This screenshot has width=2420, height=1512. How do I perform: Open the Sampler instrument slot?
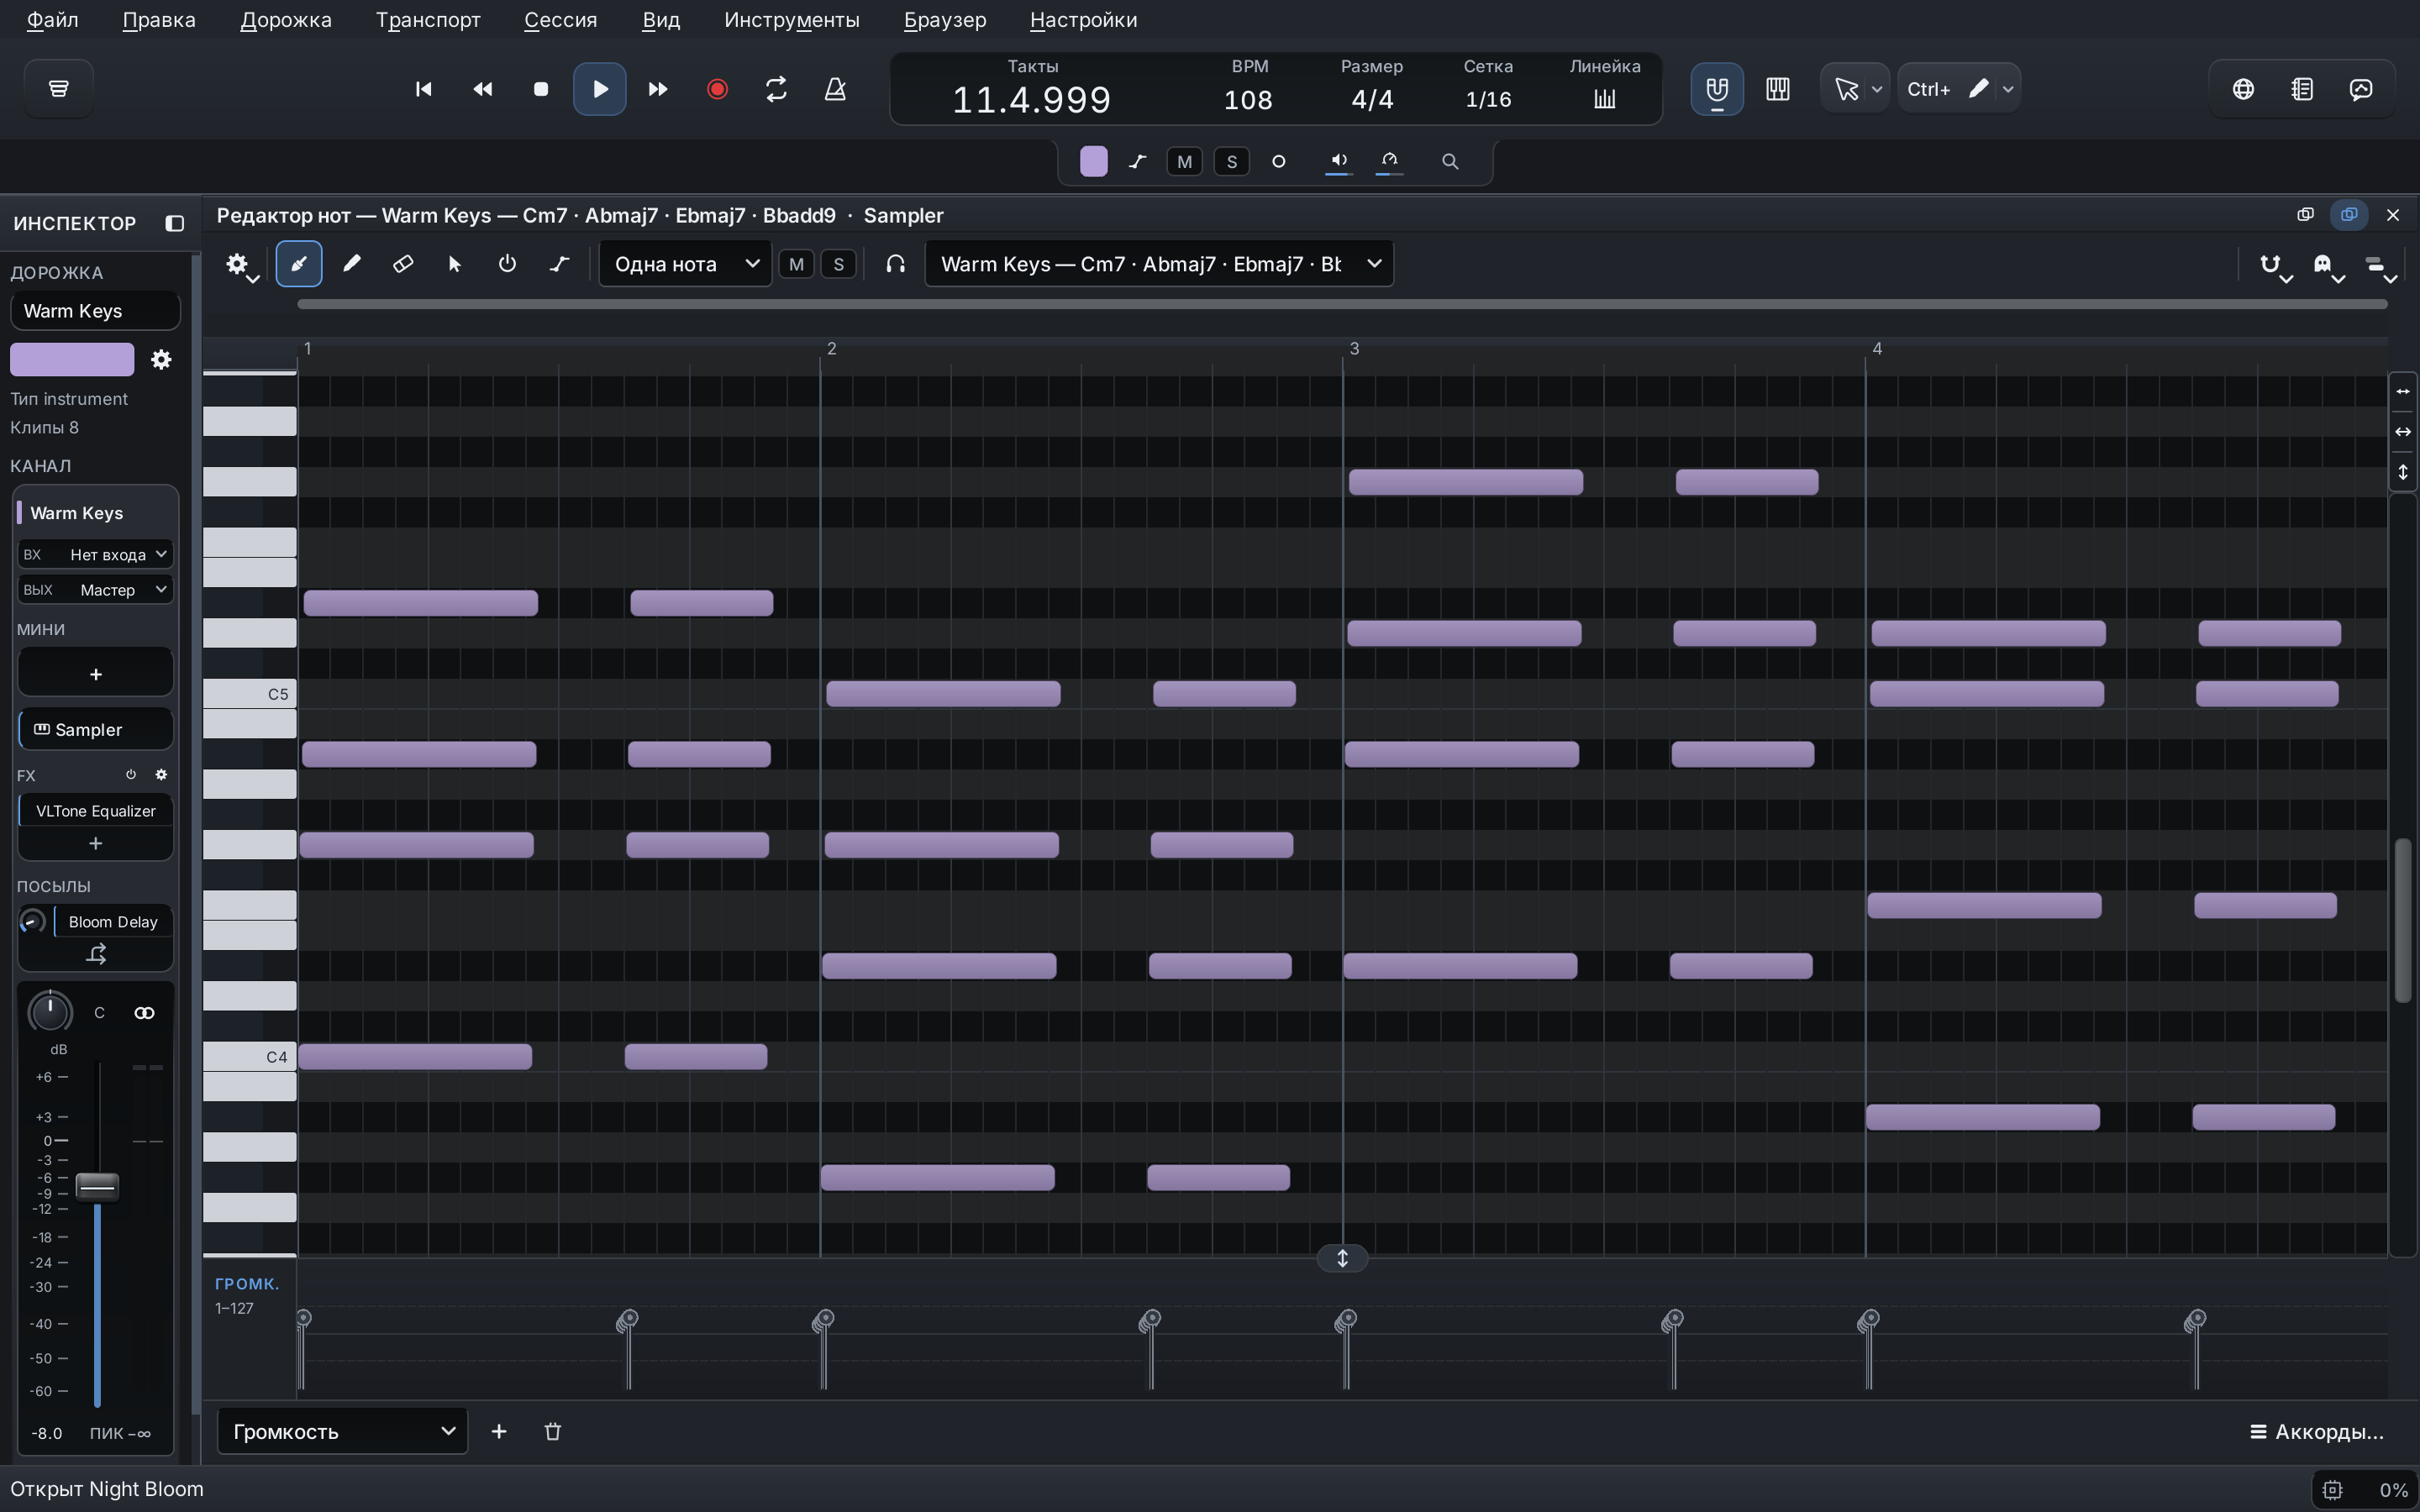(x=96, y=730)
